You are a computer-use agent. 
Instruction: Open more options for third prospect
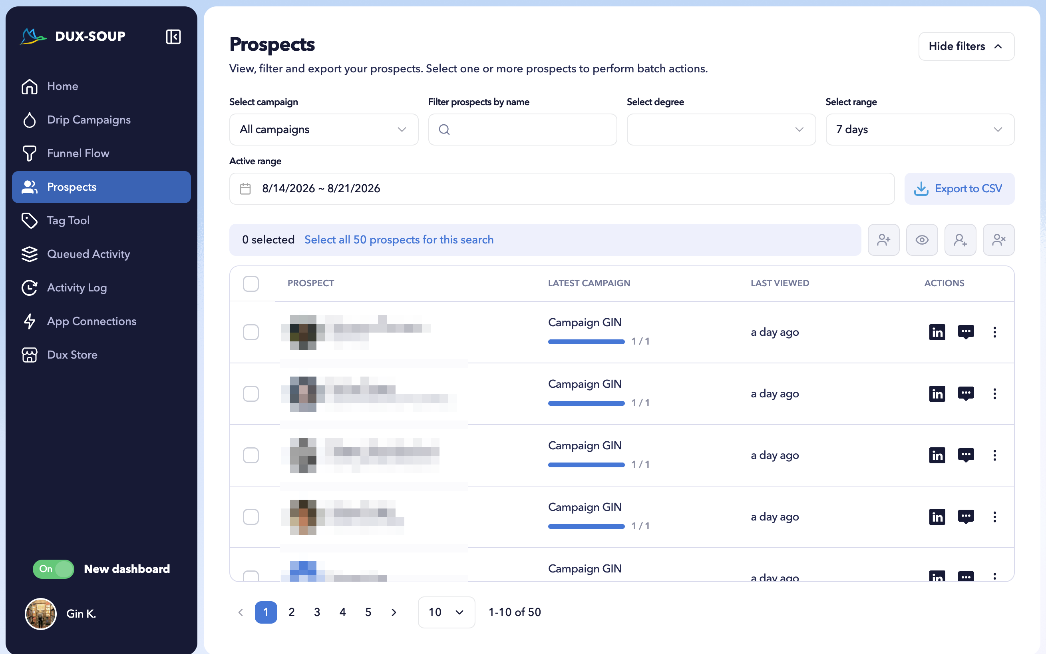tap(994, 455)
